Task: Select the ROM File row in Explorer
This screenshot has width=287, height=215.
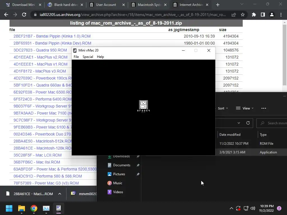Action: point(251,144)
